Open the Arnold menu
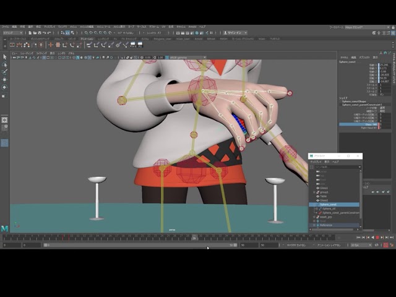The image size is (396, 297). (192, 27)
